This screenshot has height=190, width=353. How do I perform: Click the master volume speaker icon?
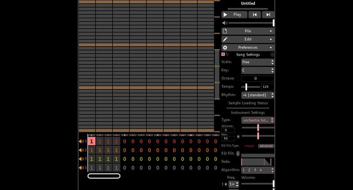coord(225,23)
